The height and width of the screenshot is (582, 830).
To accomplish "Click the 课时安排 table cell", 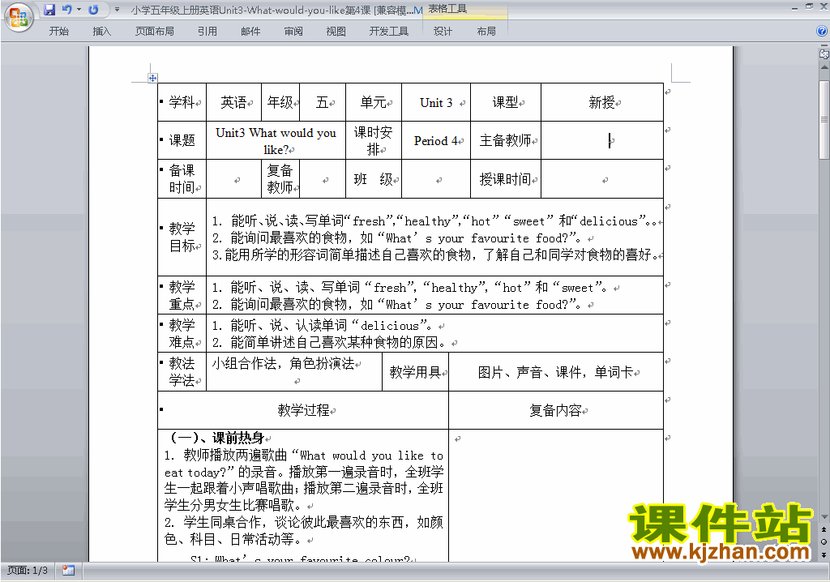I will pyautogui.click(x=373, y=140).
